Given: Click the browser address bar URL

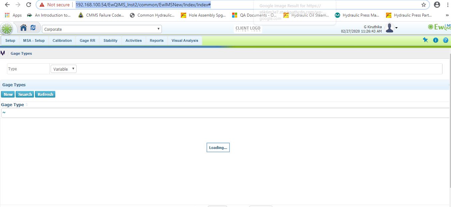Looking at the screenshot, I should pos(143,5).
